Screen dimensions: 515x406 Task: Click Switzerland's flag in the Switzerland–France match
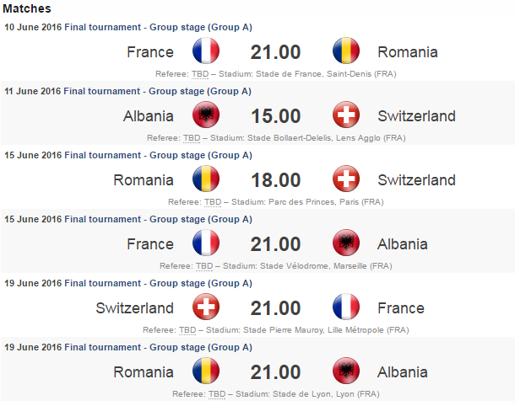point(206,307)
